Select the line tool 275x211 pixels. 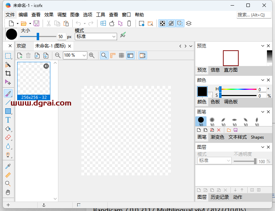pyautogui.click(x=8, y=102)
